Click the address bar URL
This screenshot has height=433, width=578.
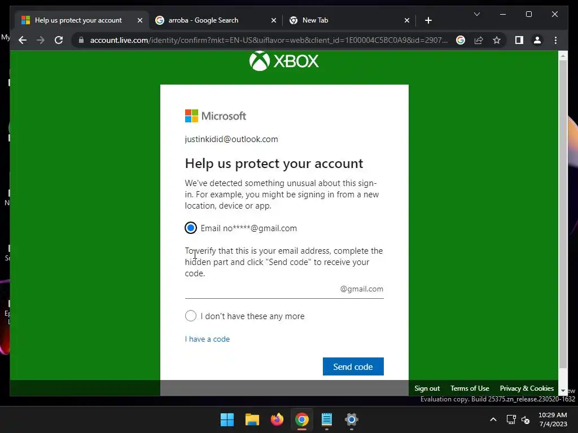pyautogui.click(x=269, y=40)
